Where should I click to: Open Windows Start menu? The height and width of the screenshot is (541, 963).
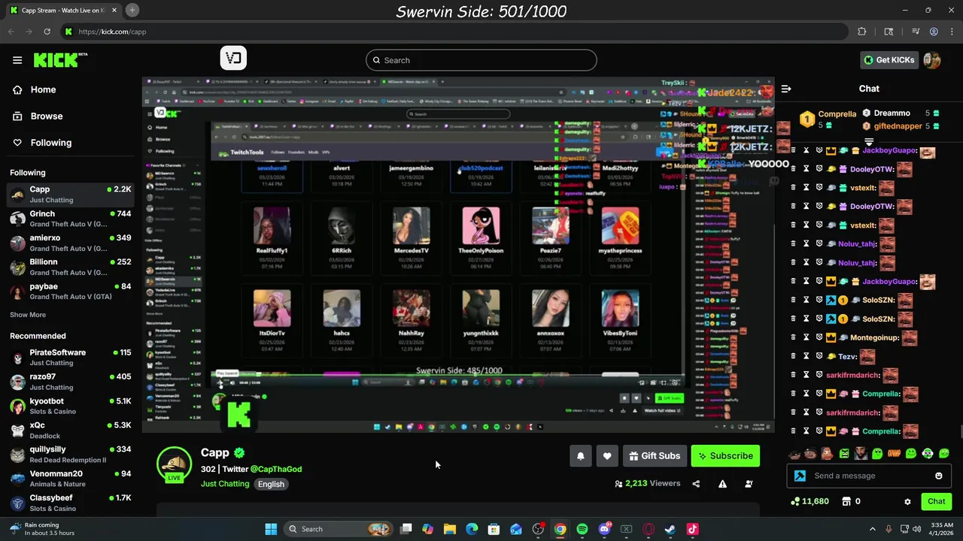(x=271, y=529)
